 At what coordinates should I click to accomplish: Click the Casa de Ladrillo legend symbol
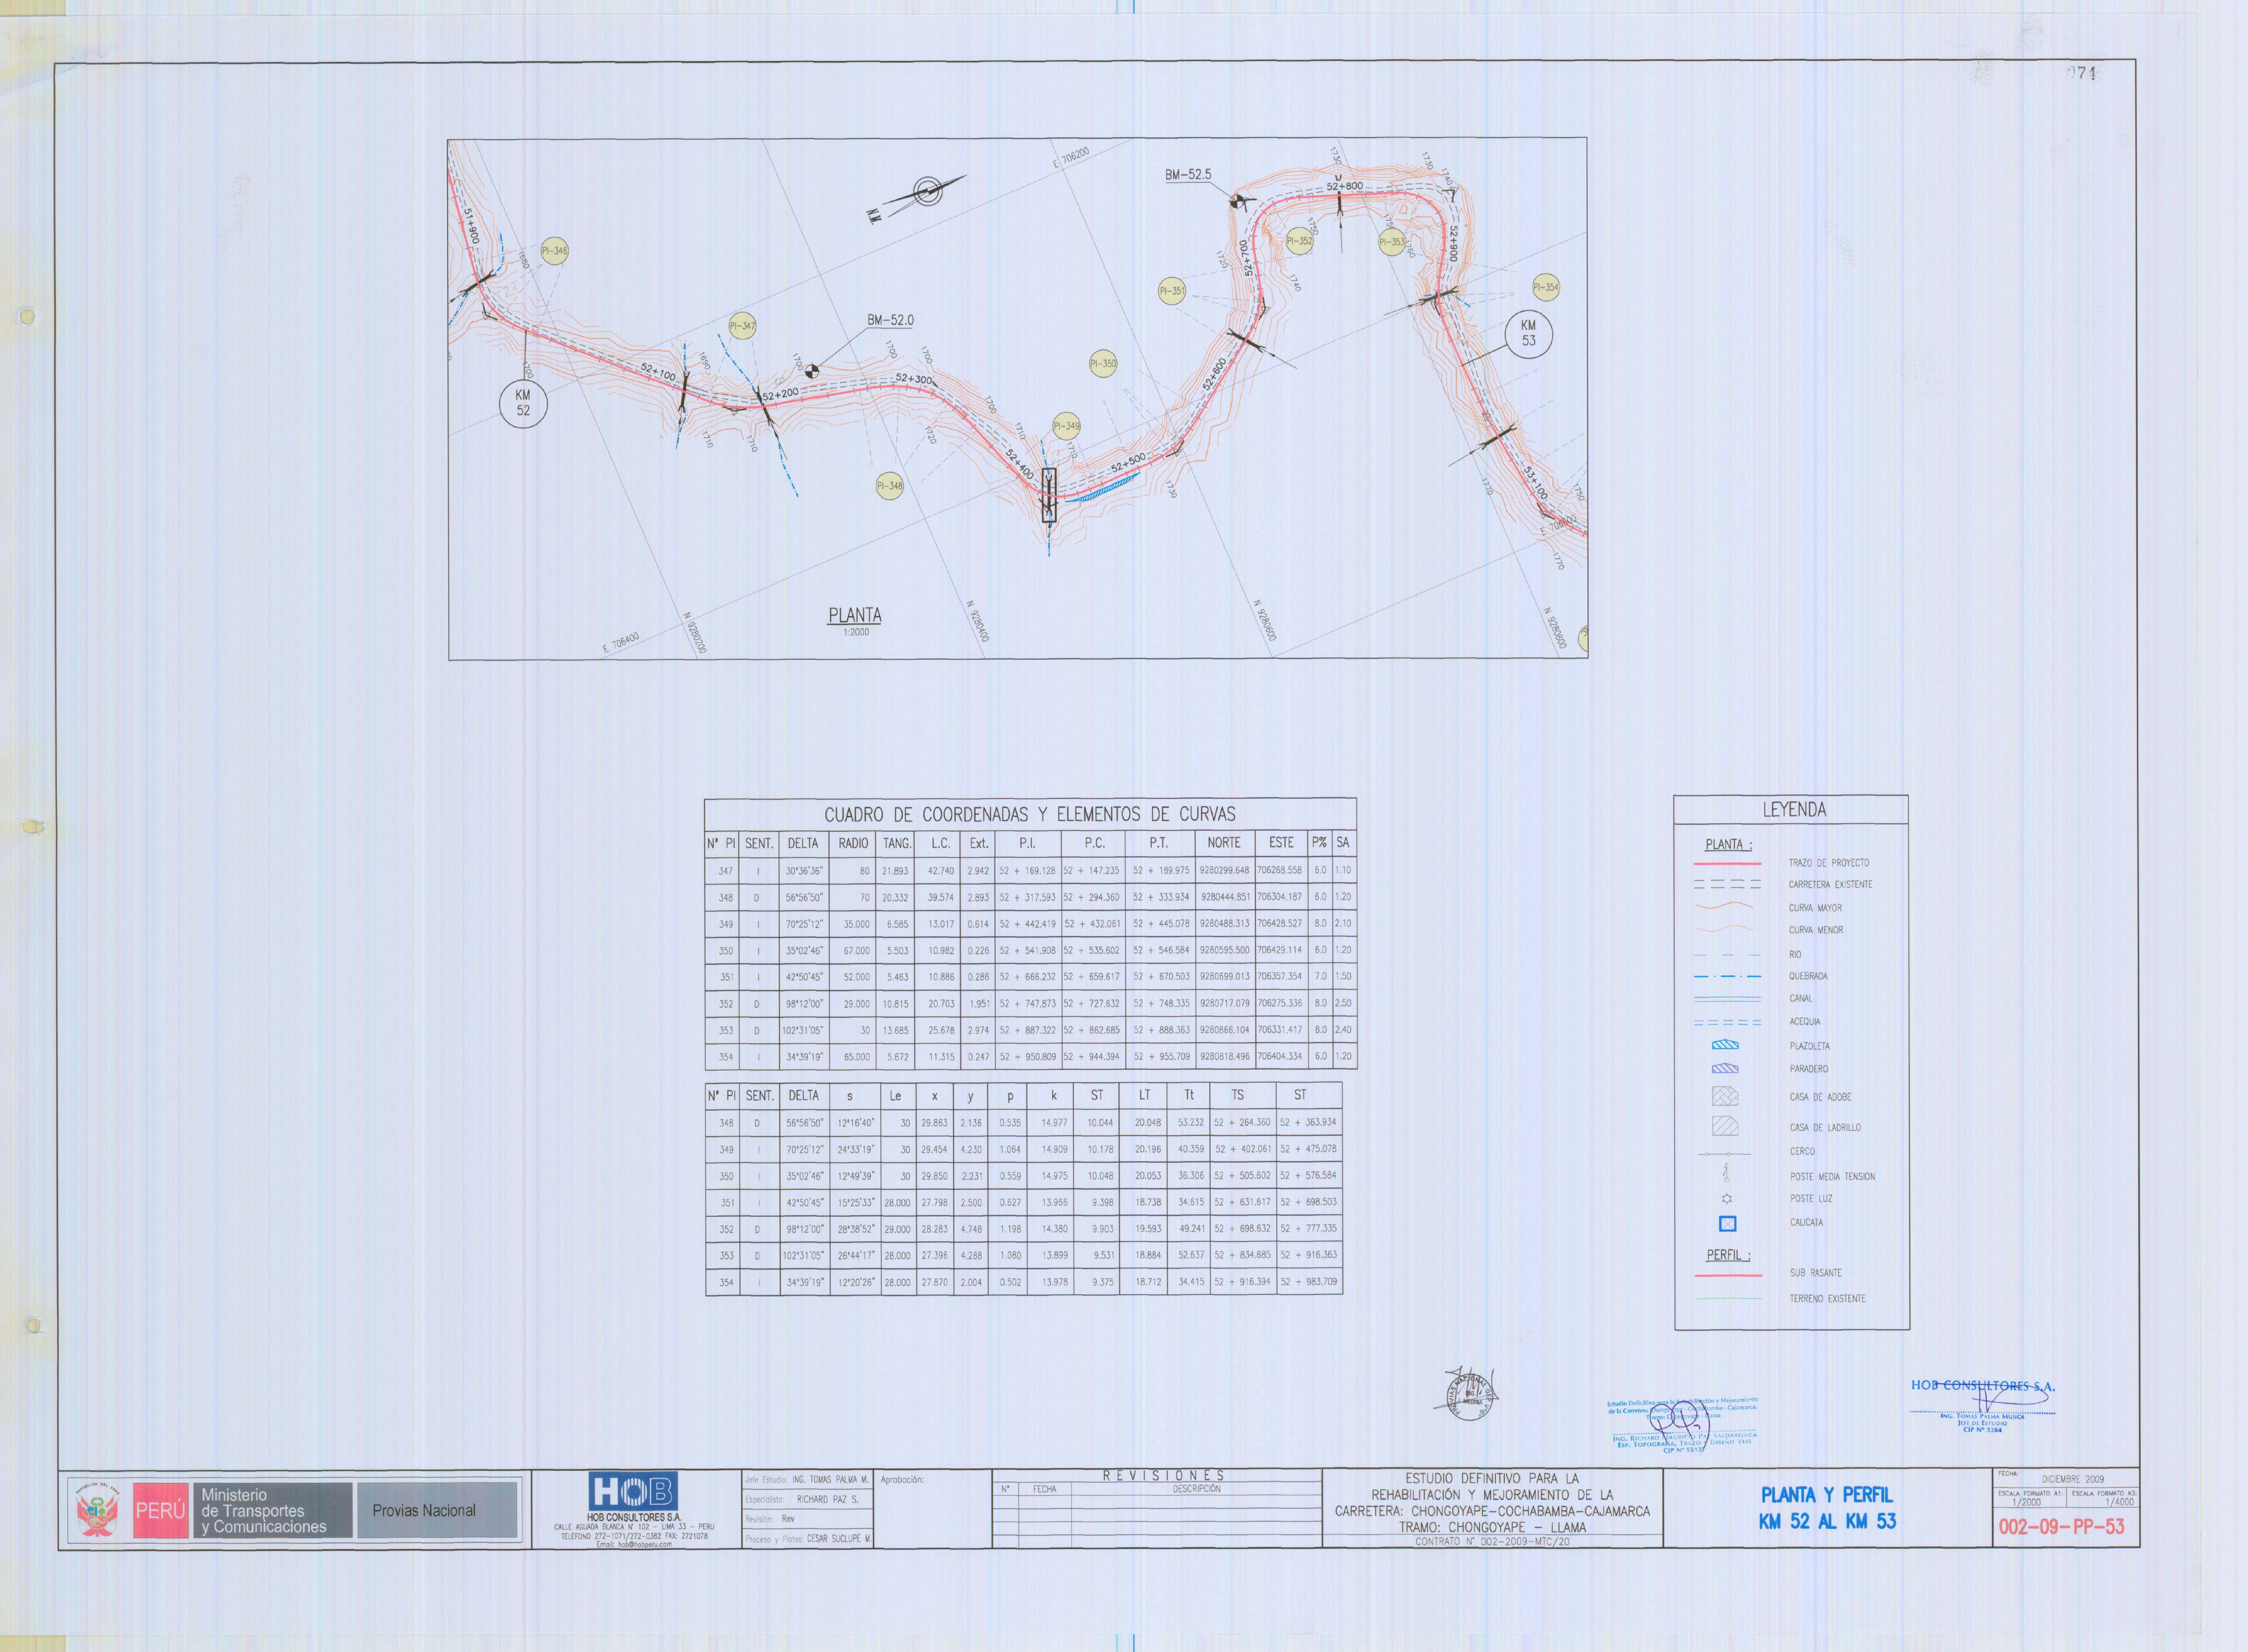click(1725, 1126)
